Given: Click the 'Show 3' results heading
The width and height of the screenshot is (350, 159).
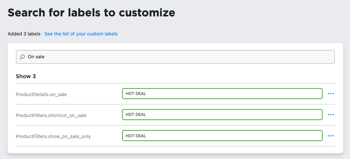Looking at the screenshot, I should tap(26, 76).
